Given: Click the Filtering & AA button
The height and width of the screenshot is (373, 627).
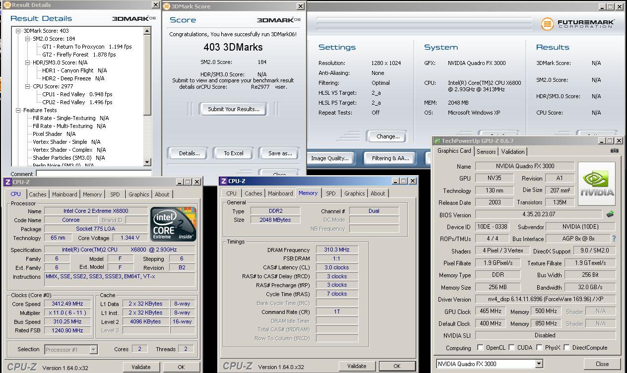Looking at the screenshot, I should click(390, 158).
